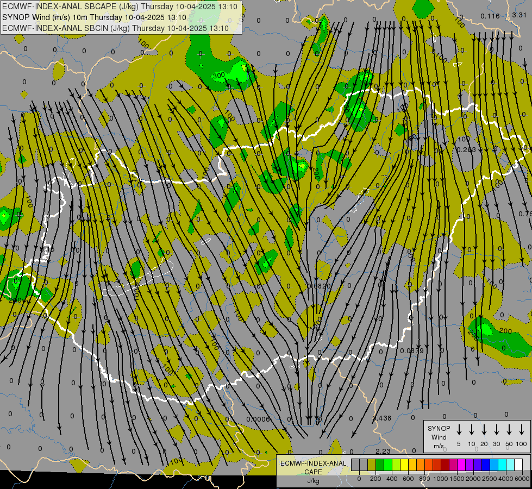532x489 pixels.
Task: Click the legend tick label 800
Action: [424, 479]
